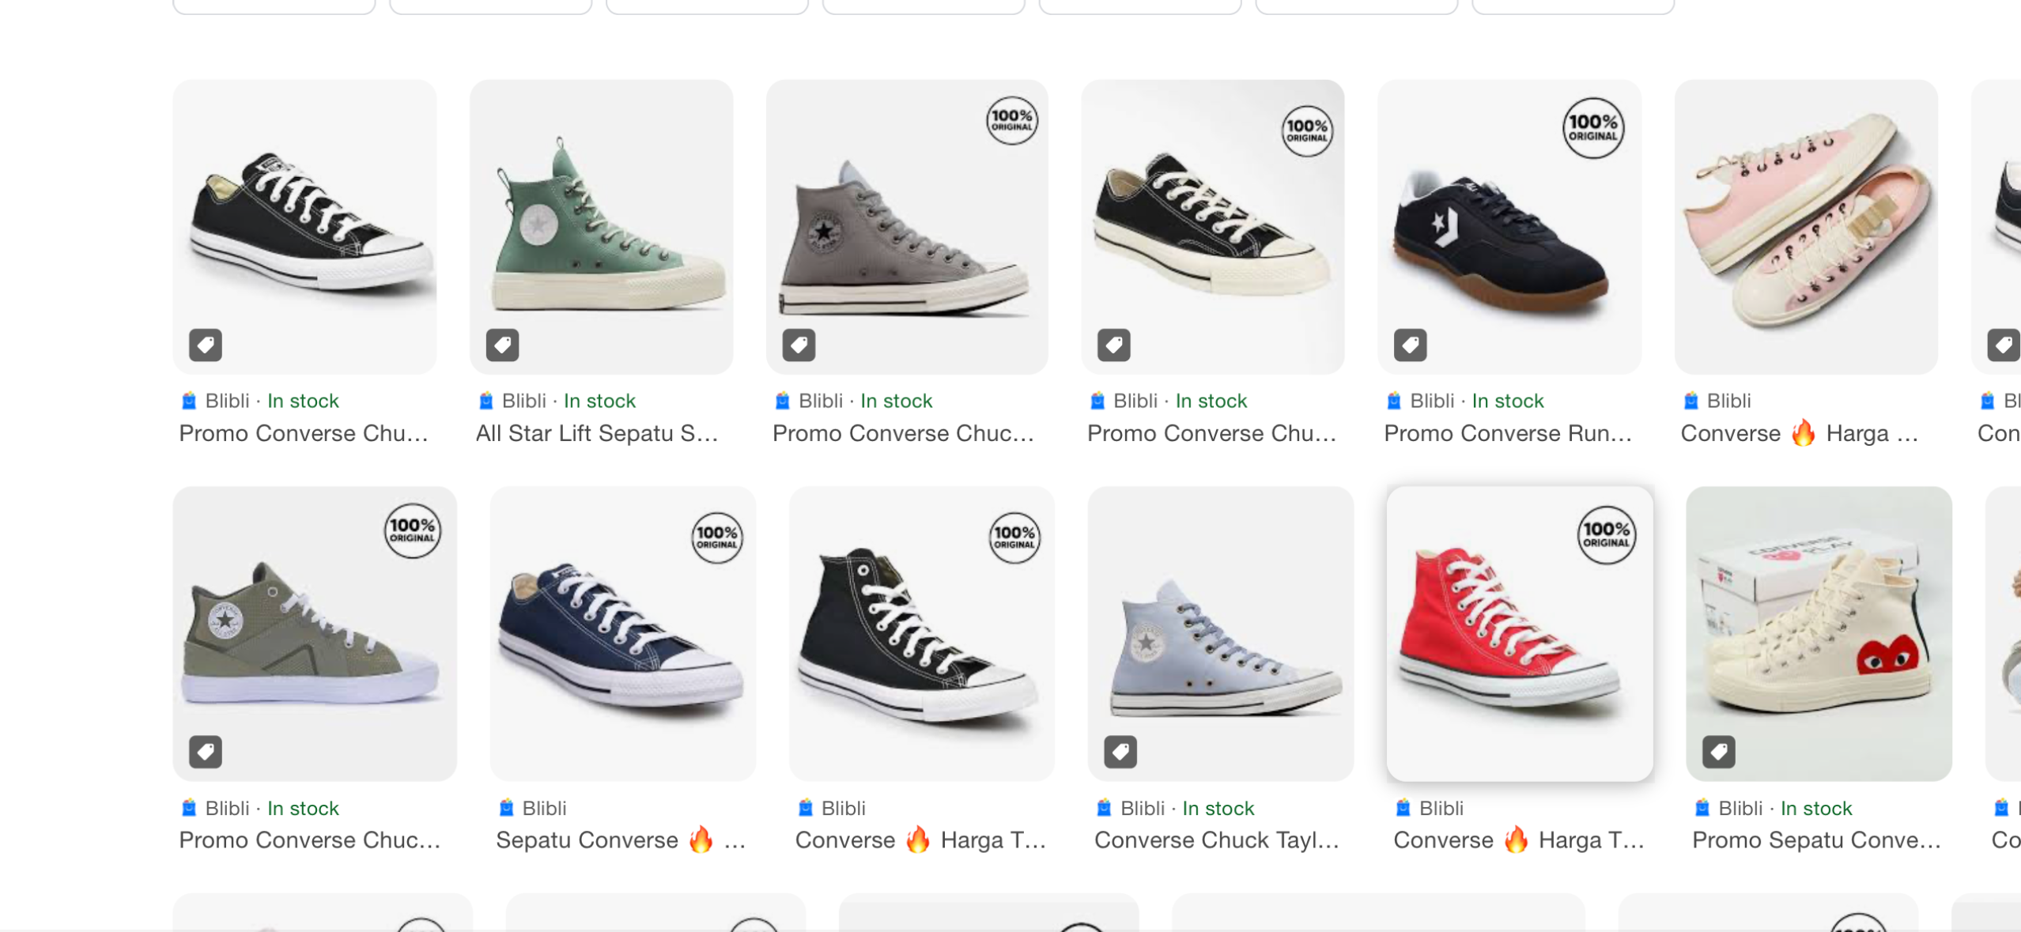Click the tag icon on cream heart-logo Converse
Viewport: 2021px width, 932px height.
click(1719, 752)
